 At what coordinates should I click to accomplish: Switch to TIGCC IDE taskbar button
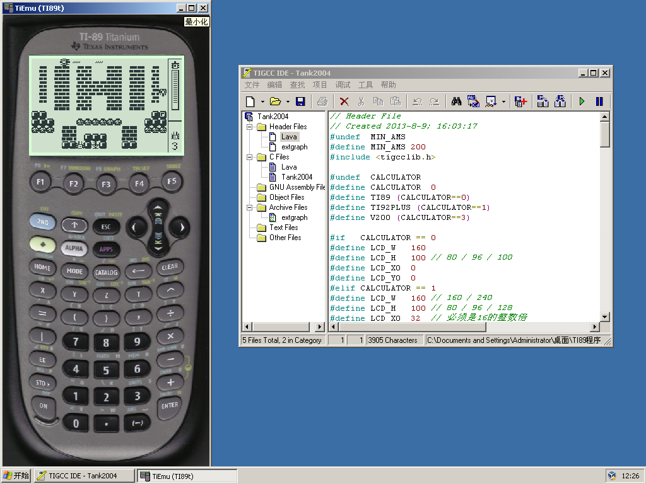85,476
